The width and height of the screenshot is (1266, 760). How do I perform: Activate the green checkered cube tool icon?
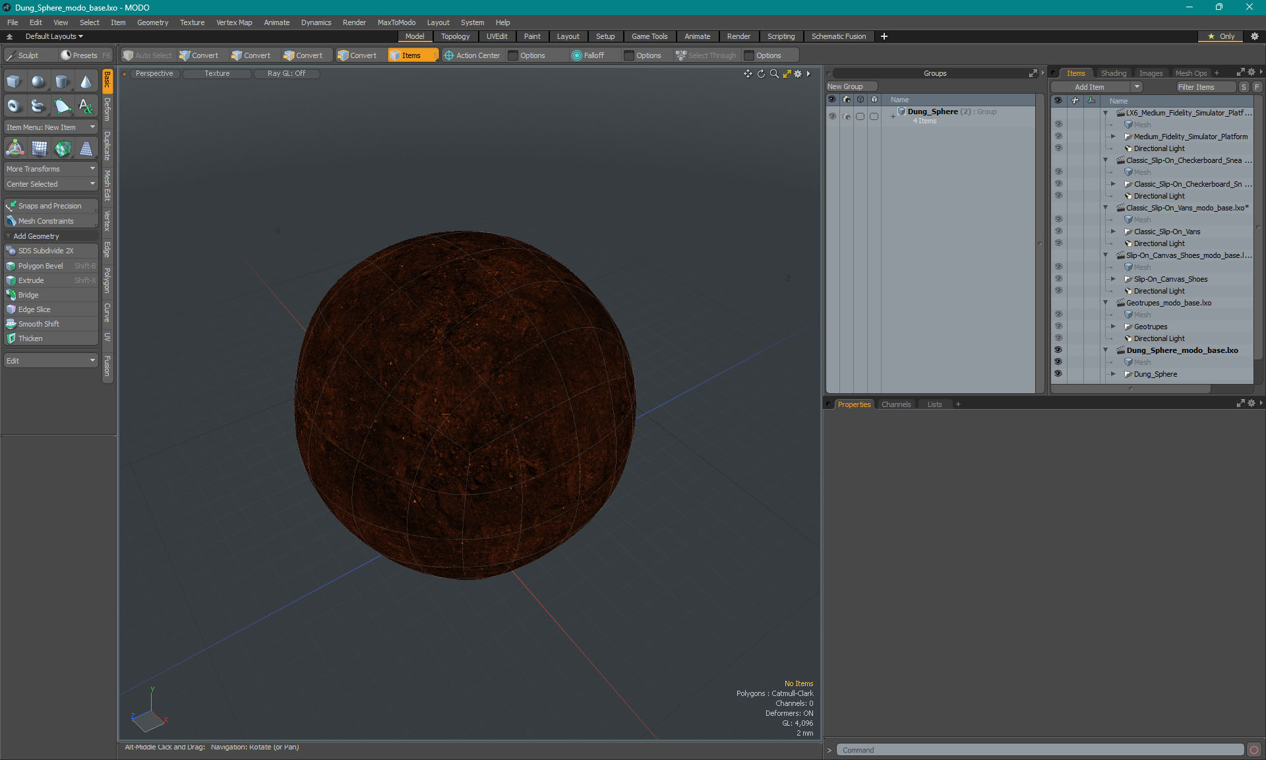tap(63, 148)
